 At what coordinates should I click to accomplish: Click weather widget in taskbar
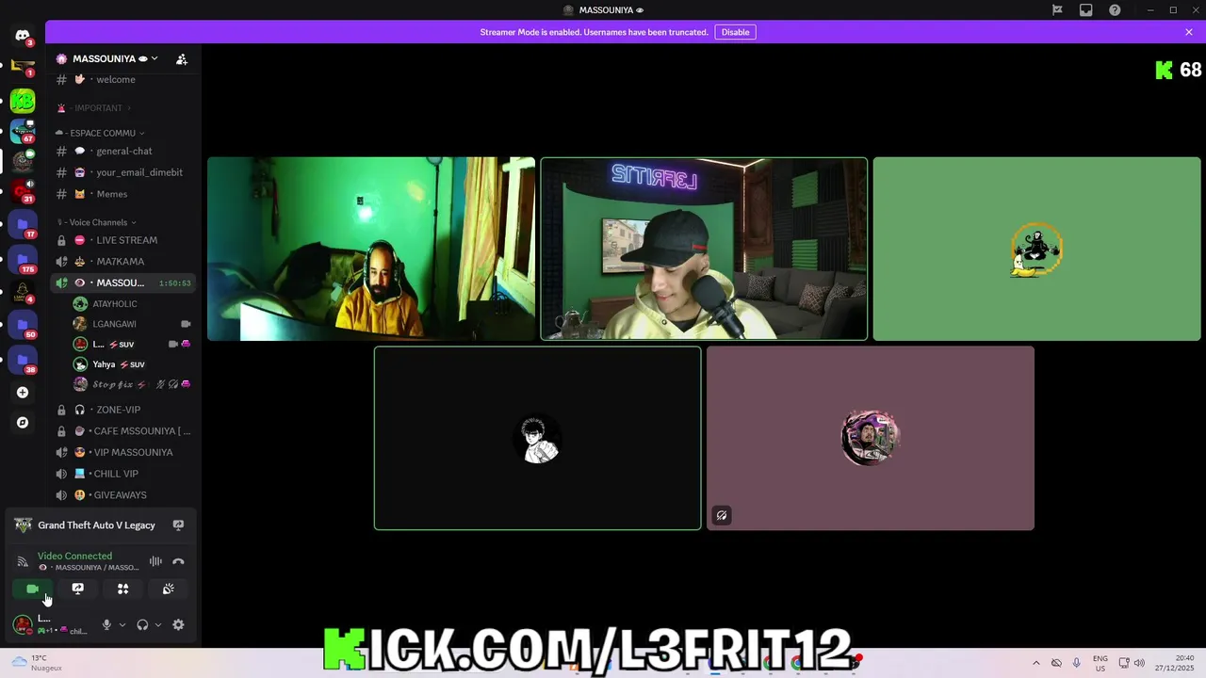tap(37, 663)
